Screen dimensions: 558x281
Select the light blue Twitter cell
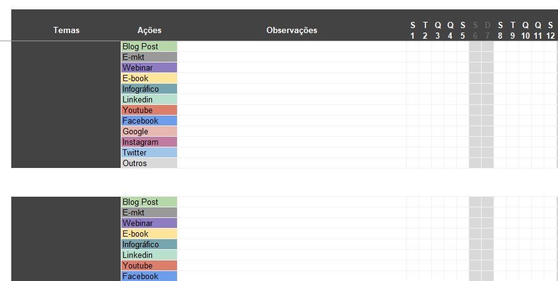(x=149, y=152)
